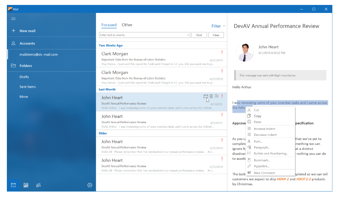
Task: Click Copy icon in context menu
Action: (x=249, y=116)
